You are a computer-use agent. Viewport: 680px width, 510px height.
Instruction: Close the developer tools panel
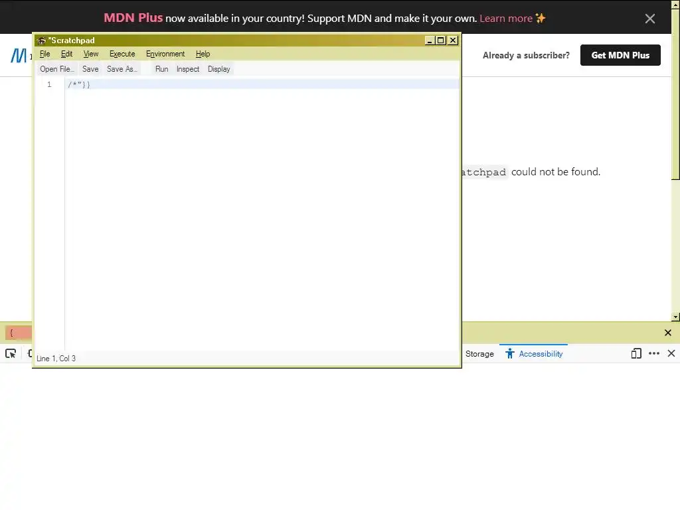(x=671, y=353)
